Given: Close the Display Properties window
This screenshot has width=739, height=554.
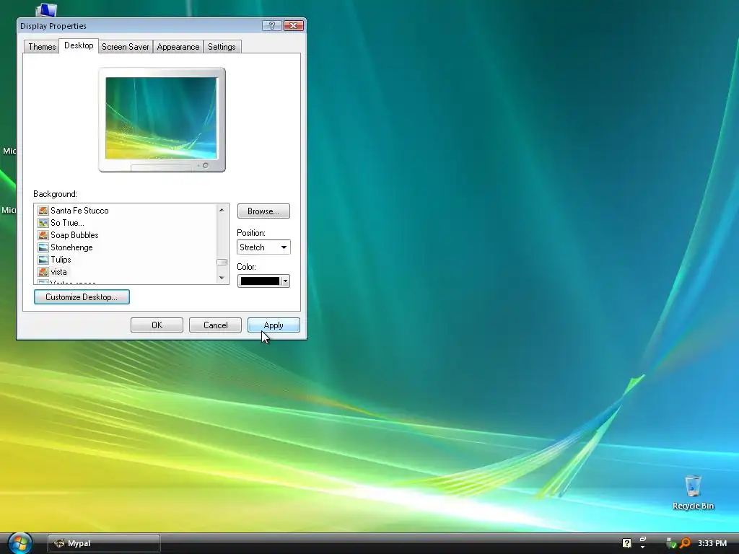Looking at the screenshot, I should (294, 25).
